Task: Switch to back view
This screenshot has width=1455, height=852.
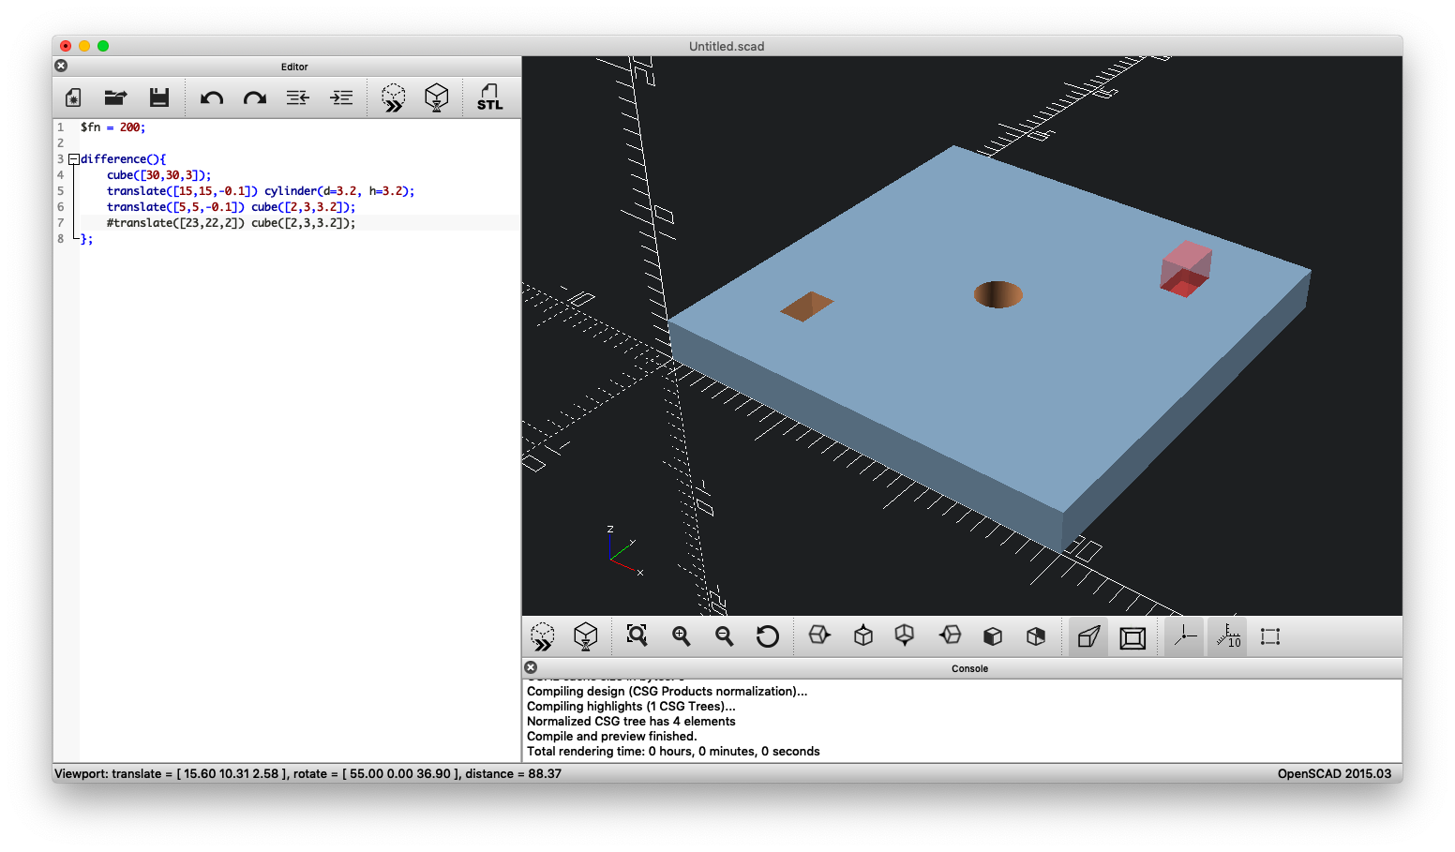Action: (1036, 636)
